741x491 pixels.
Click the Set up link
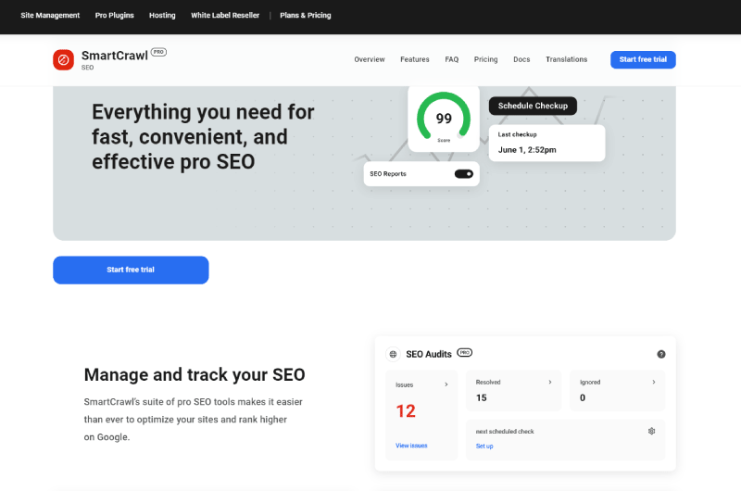[484, 447]
